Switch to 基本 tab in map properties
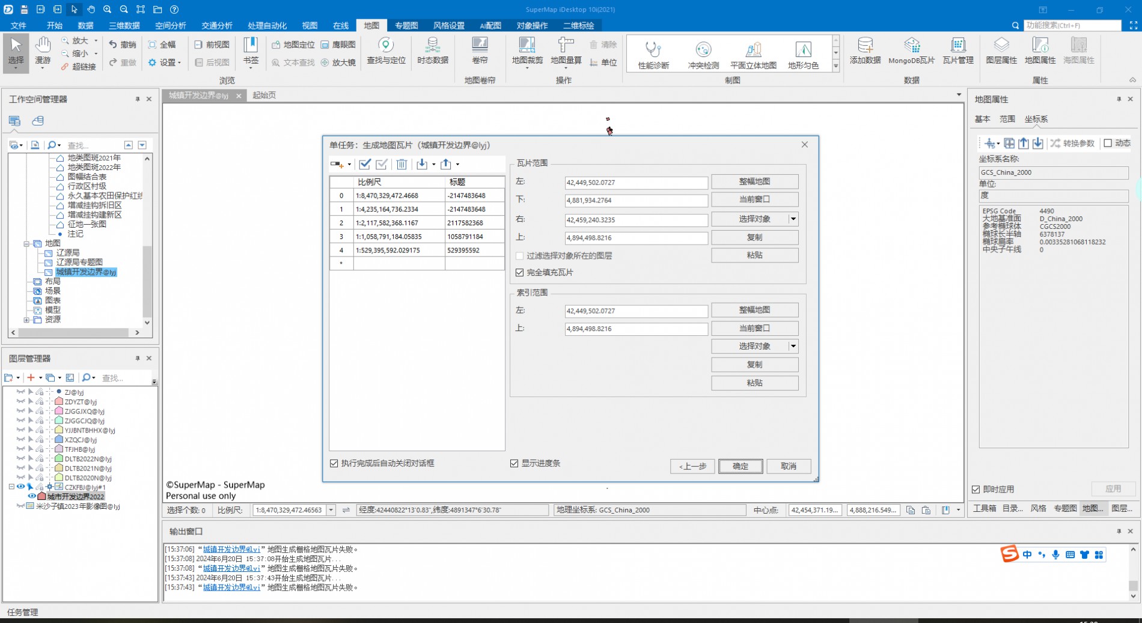This screenshot has width=1142, height=623. [982, 119]
